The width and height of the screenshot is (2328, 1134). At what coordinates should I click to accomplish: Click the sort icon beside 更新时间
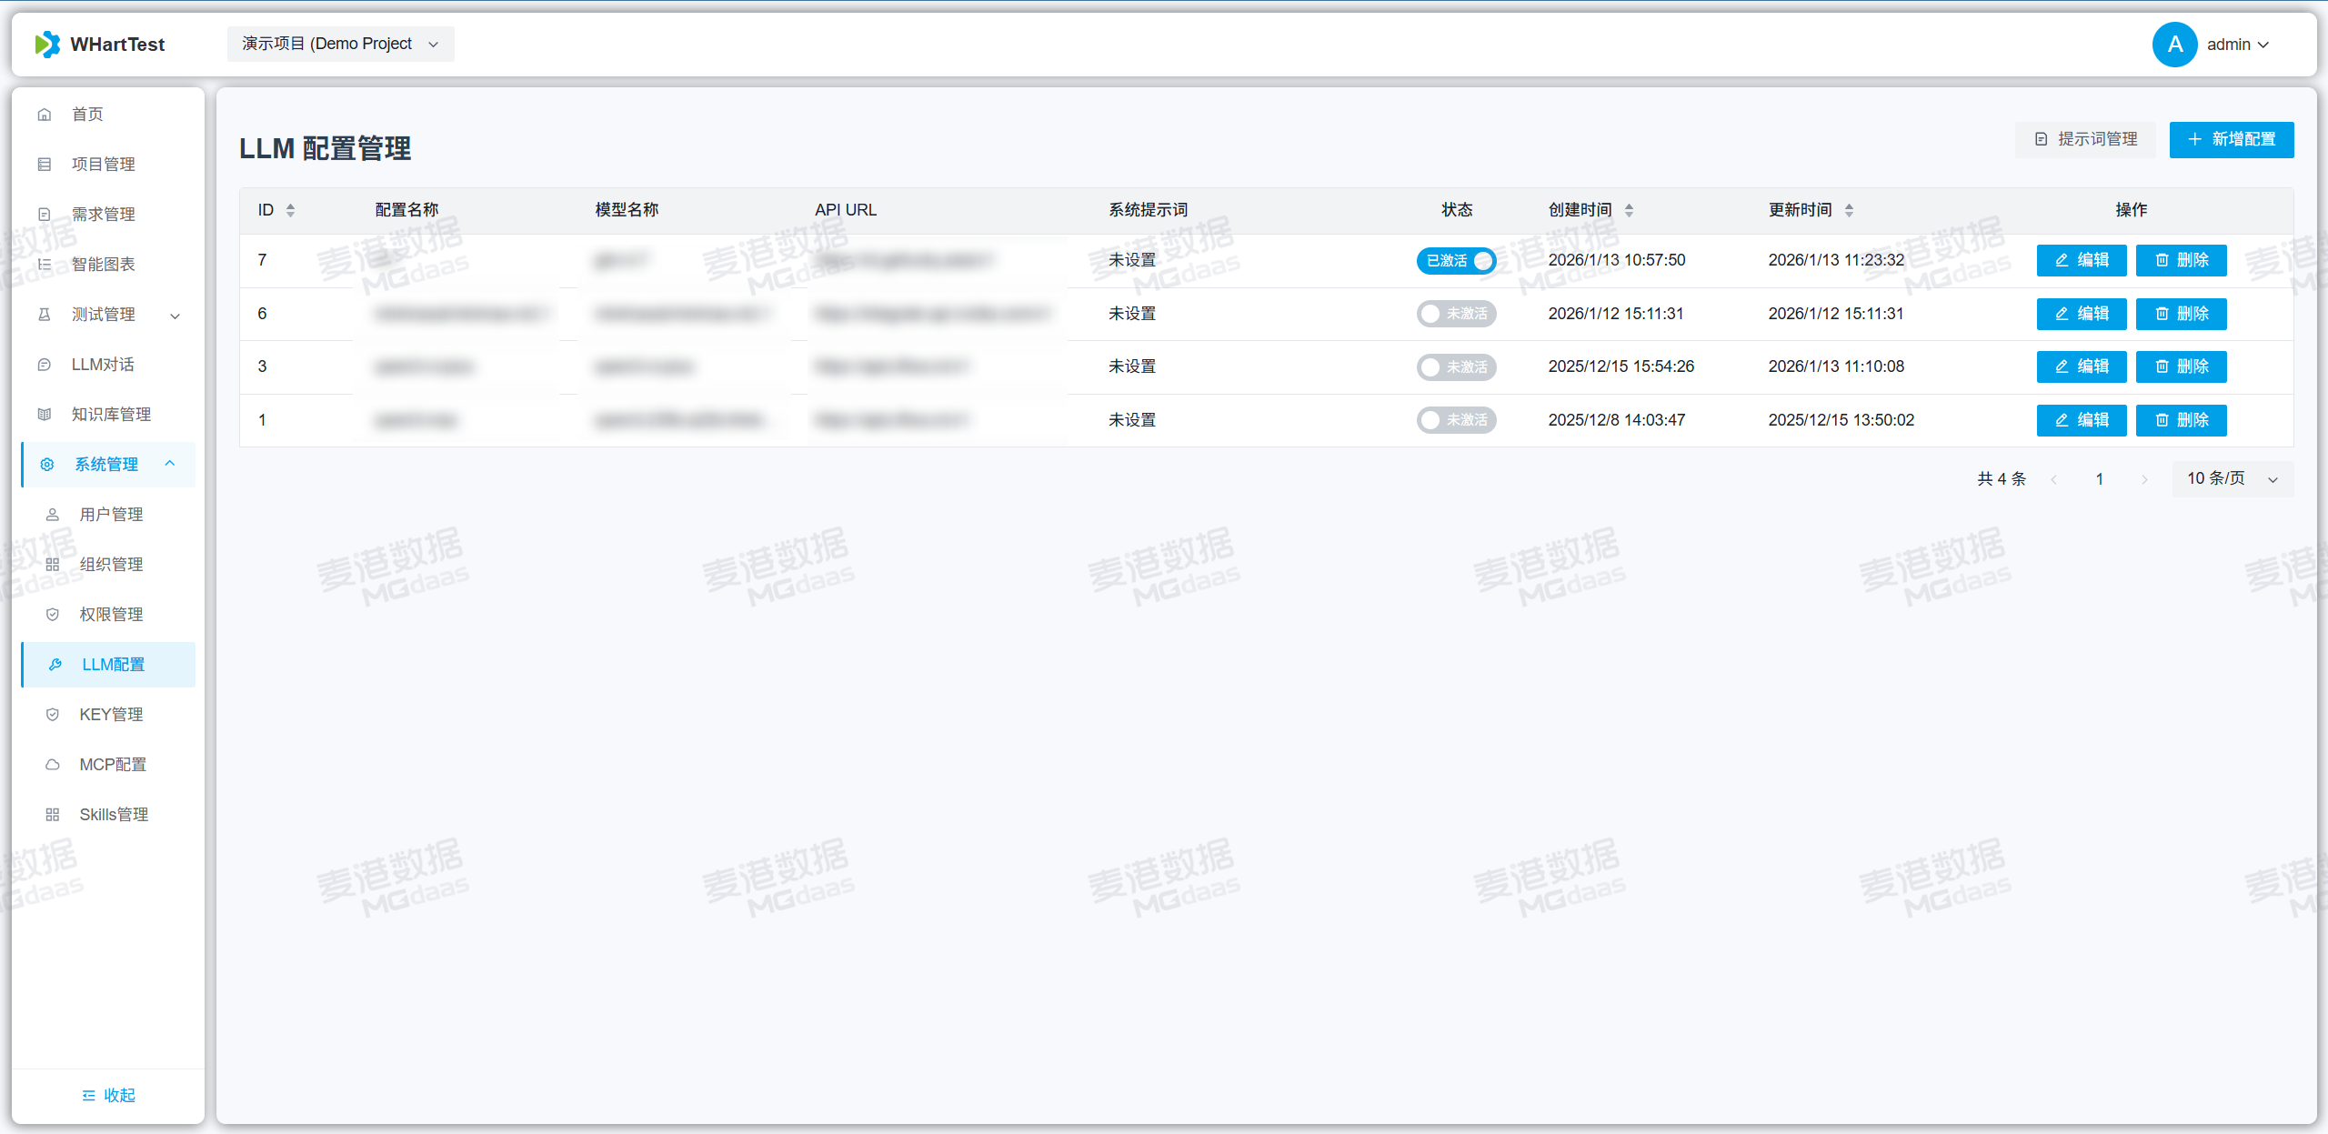coord(1849,210)
